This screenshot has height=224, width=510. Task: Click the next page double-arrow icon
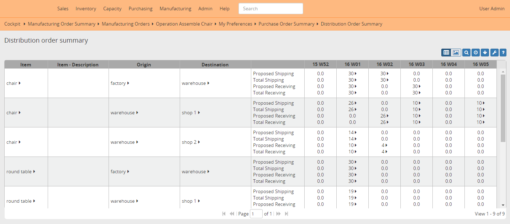coord(278,213)
